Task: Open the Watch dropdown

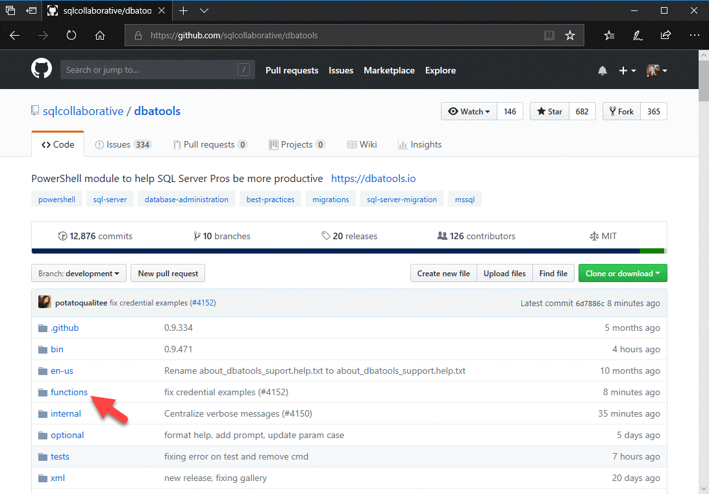Action: click(x=469, y=111)
